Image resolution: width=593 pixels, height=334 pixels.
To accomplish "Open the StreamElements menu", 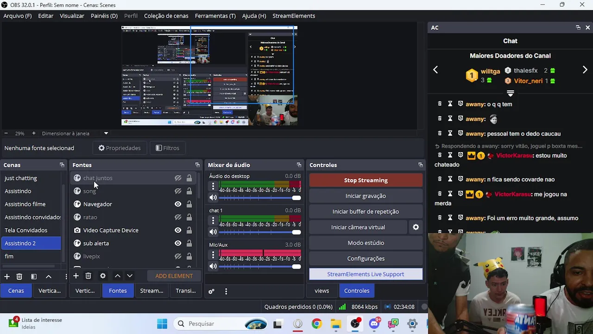I will pos(294,16).
